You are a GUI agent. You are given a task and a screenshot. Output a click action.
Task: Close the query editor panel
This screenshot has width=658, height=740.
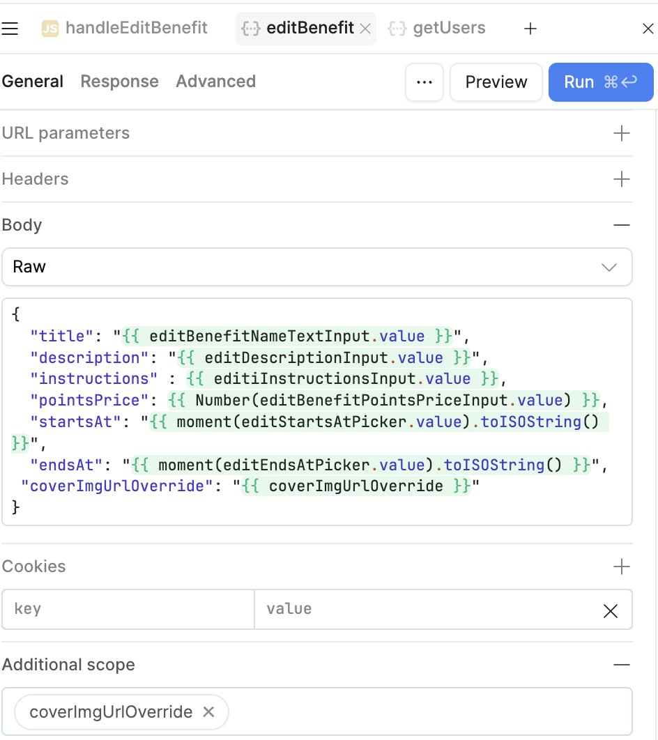(647, 29)
